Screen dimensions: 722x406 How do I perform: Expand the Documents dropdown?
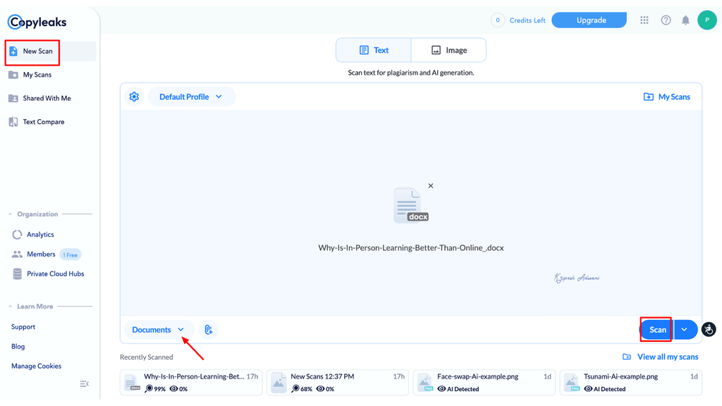tap(159, 330)
